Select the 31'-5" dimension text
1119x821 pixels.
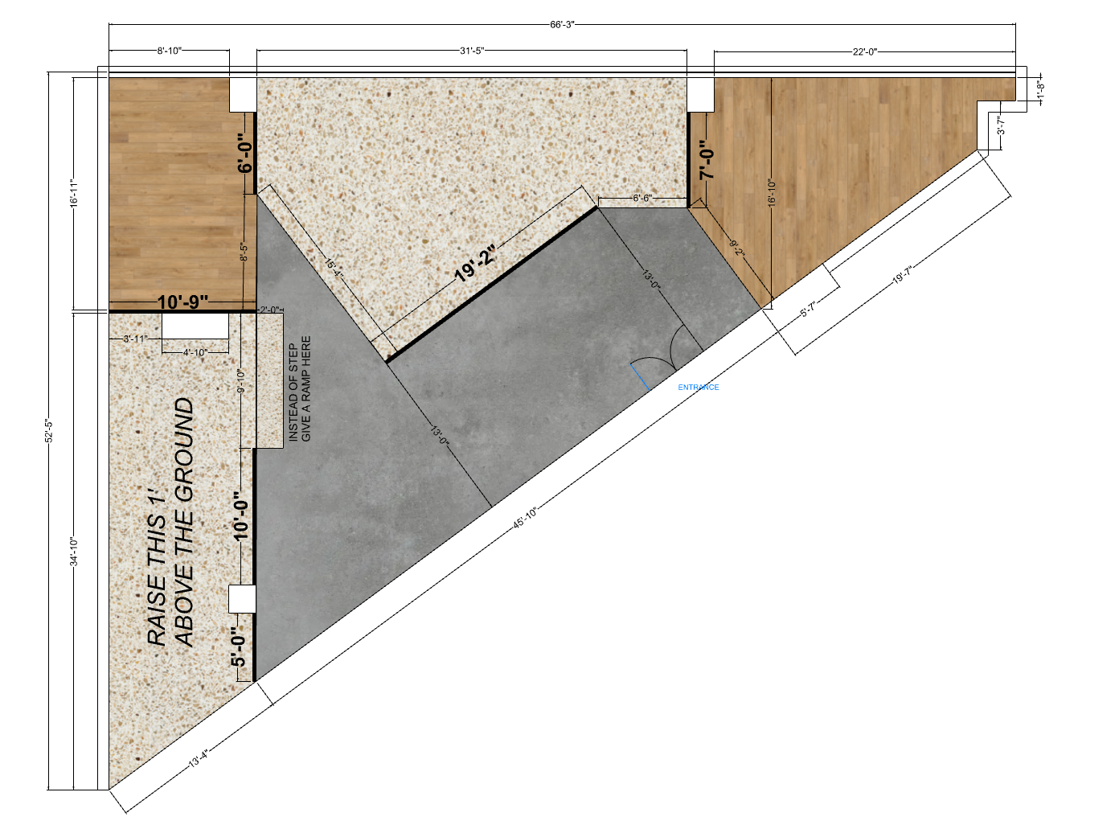click(x=472, y=51)
